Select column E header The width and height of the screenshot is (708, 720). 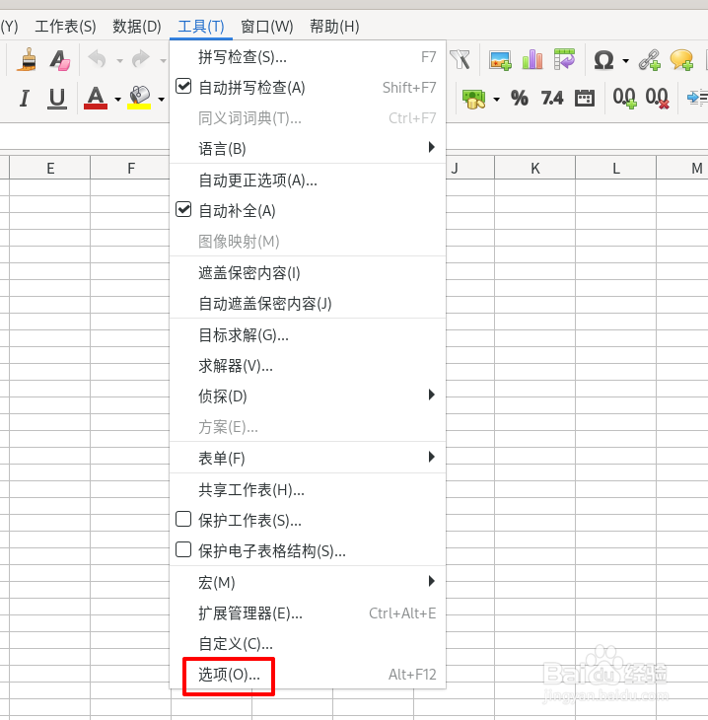[50, 168]
